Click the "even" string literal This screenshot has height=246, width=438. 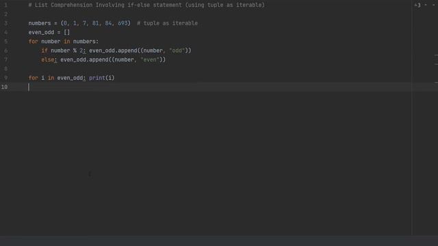150,59
